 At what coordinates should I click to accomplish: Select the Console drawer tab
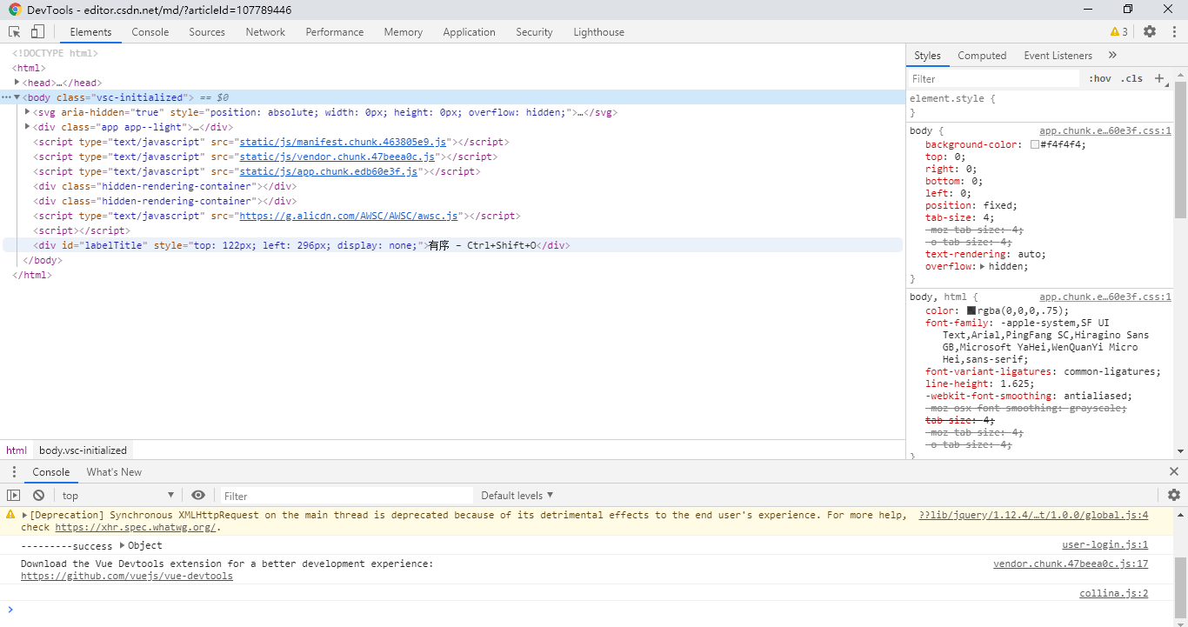pyautogui.click(x=51, y=471)
